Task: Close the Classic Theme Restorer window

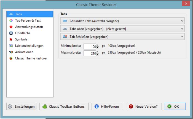Action: 186,3
